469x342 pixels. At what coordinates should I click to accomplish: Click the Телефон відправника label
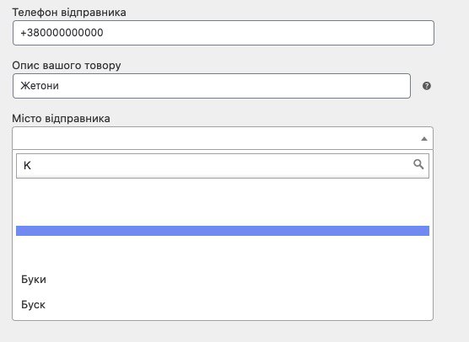coord(69,13)
